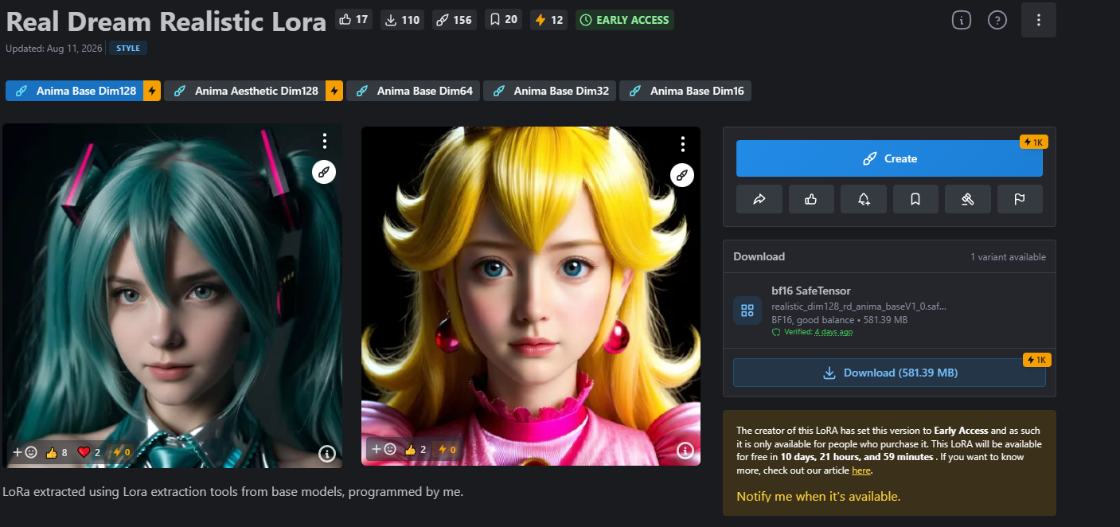
Task: Click the LoRa extracted description text
Action: point(232,492)
